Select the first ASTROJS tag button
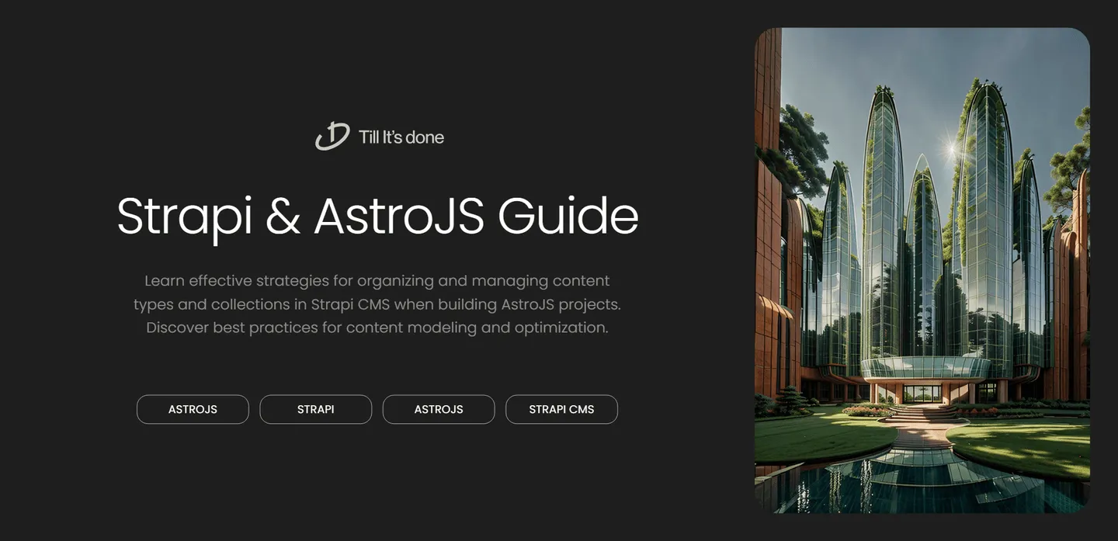Viewport: 1118px width, 541px height. (193, 409)
